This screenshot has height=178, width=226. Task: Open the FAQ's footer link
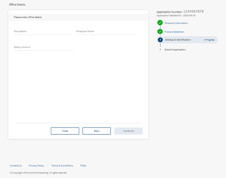pyautogui.click(x=83, y=165)
